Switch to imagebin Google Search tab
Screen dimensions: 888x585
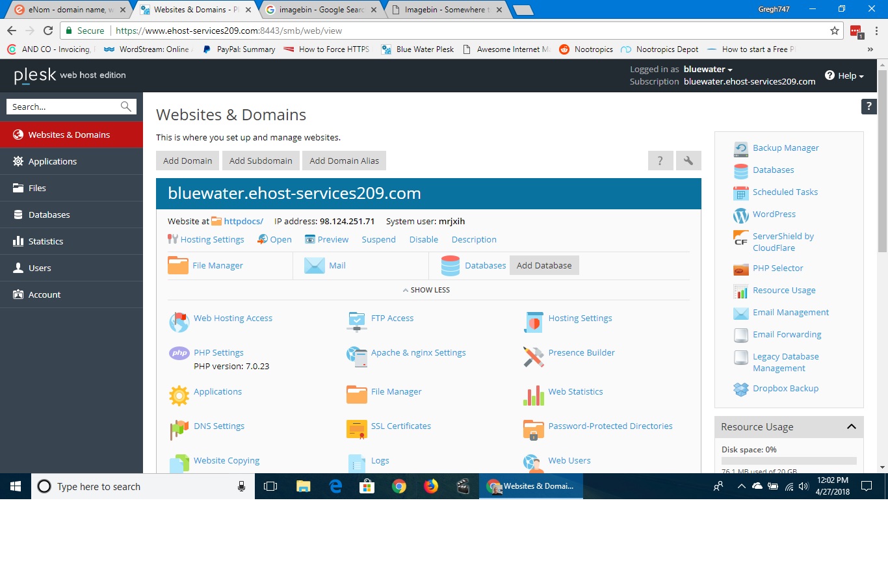point(321,10)
